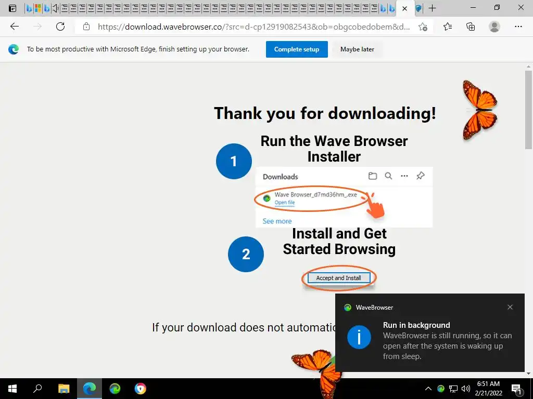Open the Windows Start menu
This screenshot has width=533, height=399.
[12, 389]
